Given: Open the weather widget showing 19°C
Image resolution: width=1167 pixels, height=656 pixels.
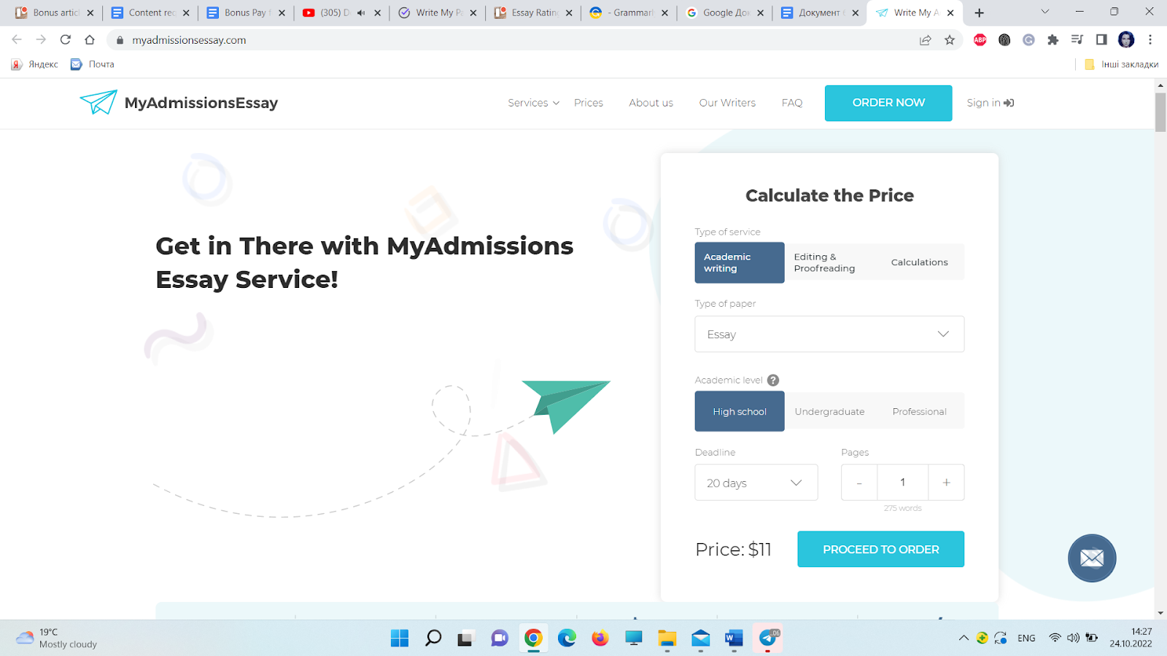Looking at the screenshot, I should coord(57,639).
